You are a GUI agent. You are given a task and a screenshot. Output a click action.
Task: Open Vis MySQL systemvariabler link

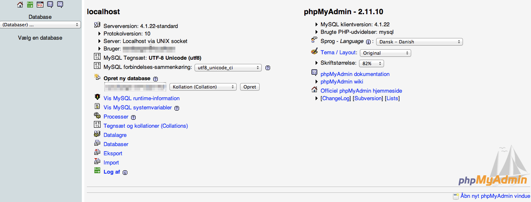(138, 108)
